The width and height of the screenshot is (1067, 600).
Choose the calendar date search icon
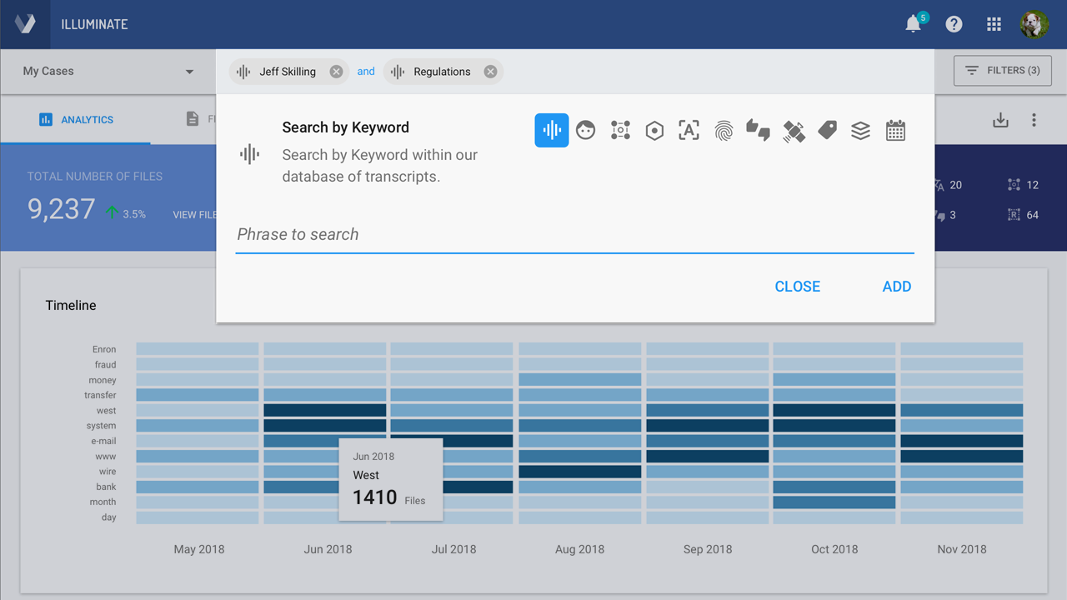coord(895,131)
